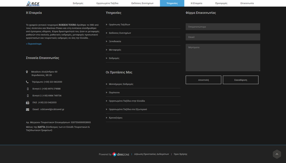Click the mobile icon beside Κινητό 1
Screen dimensions: 286x163
click(x=28, y=89)
